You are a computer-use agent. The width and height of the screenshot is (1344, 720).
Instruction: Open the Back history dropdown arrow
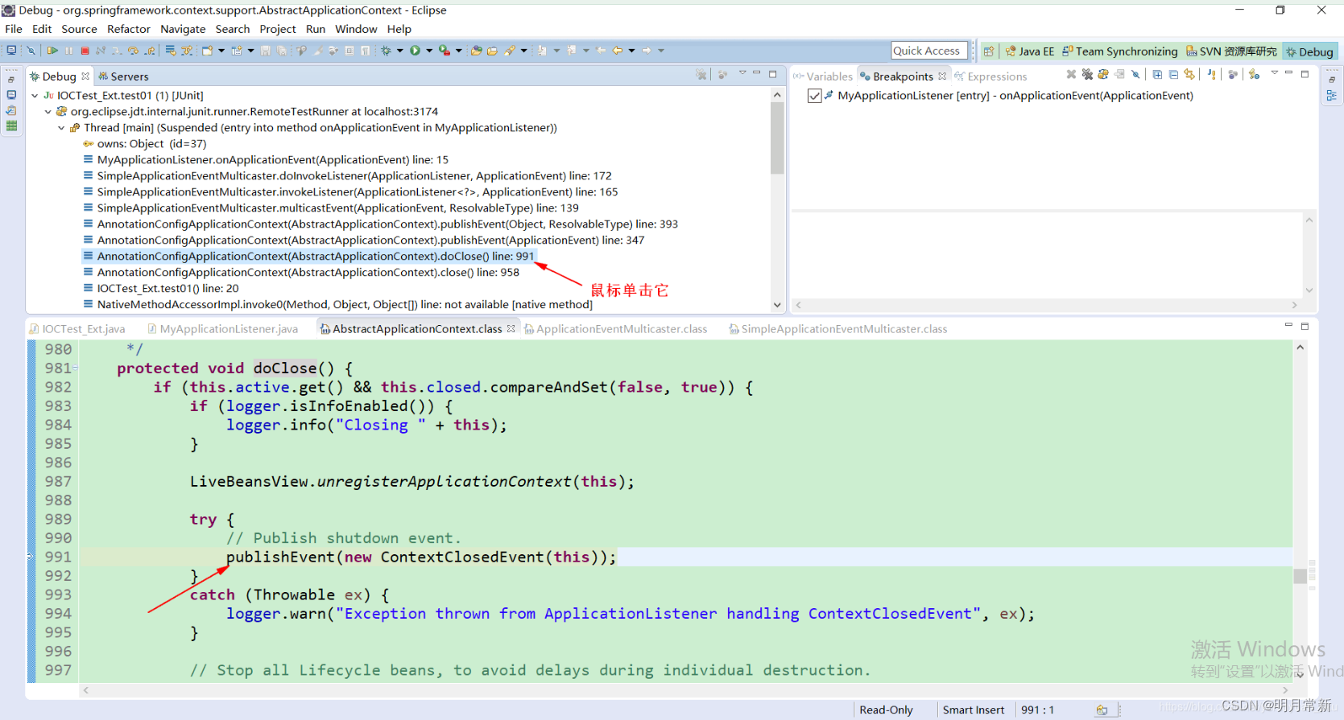click(x=631, y=51)
